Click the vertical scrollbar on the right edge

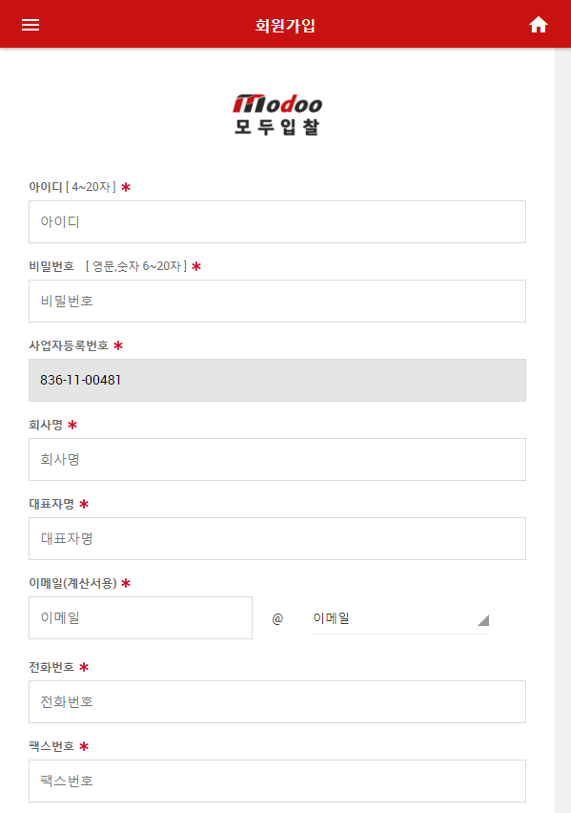click(562, 430)
